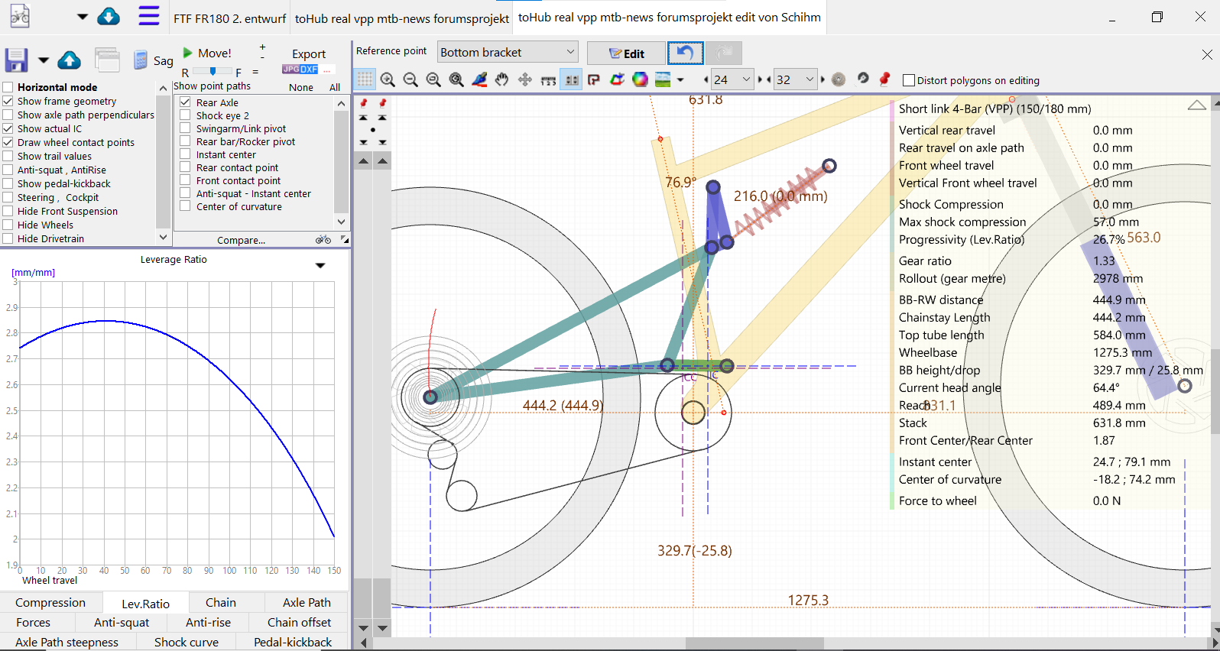Check Distort polygons on editing
The image size is (1220, 651).
(909, 80)
